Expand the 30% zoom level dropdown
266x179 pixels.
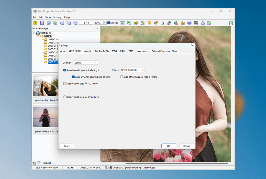pos(105,23)
